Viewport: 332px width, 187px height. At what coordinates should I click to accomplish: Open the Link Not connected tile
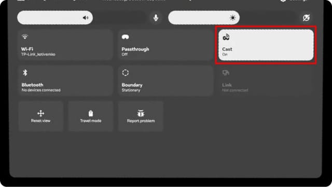tap(266, 81)
